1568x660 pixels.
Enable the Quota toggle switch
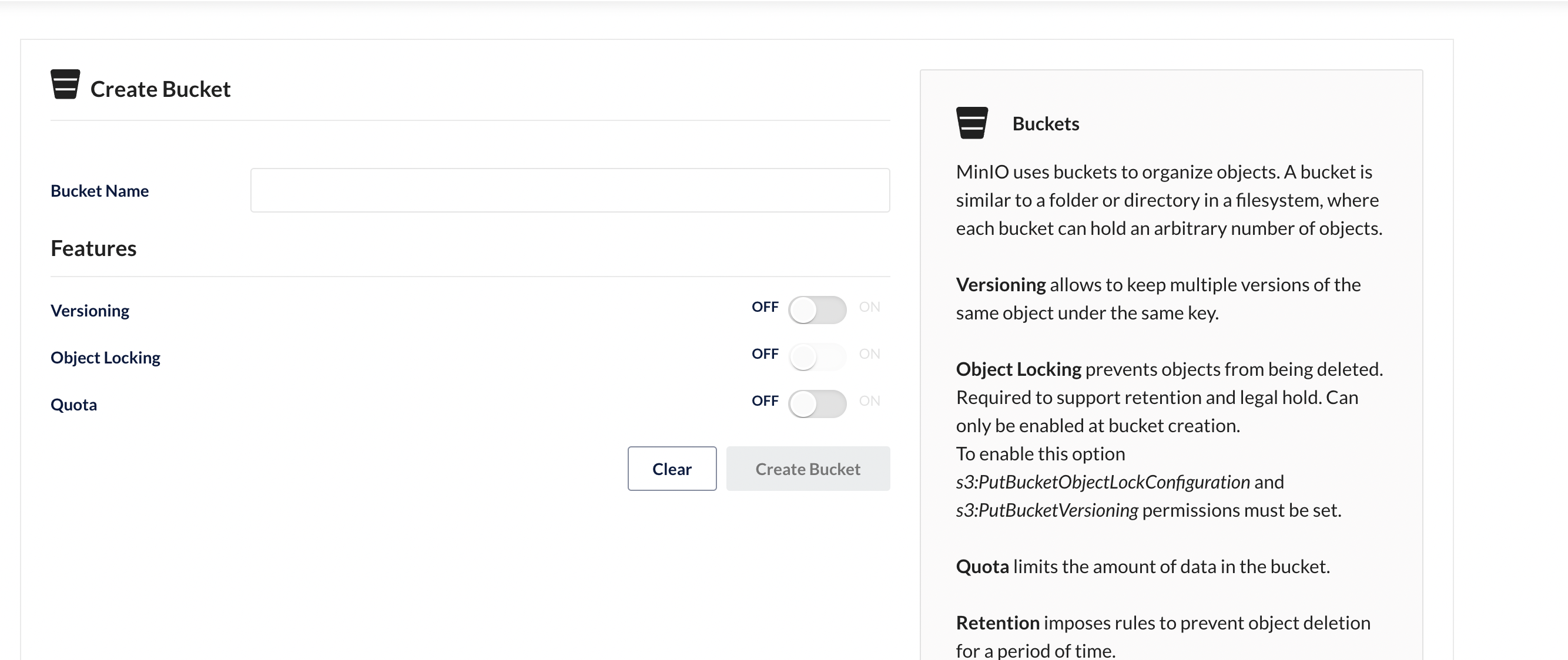point(817,404)
